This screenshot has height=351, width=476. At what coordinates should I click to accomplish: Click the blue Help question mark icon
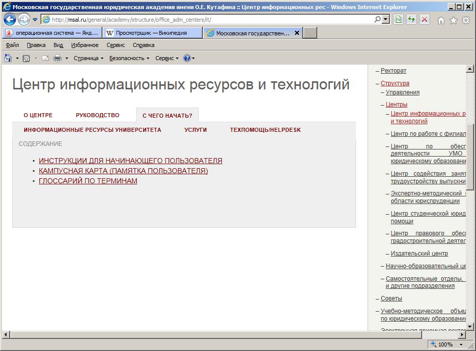(x=187, y=58)
